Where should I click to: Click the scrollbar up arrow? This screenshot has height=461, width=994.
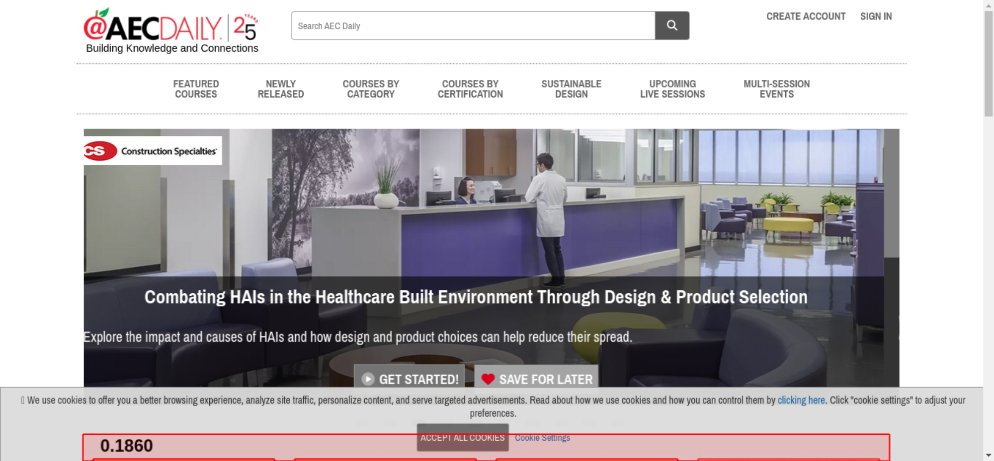click(x=988, y=5)
